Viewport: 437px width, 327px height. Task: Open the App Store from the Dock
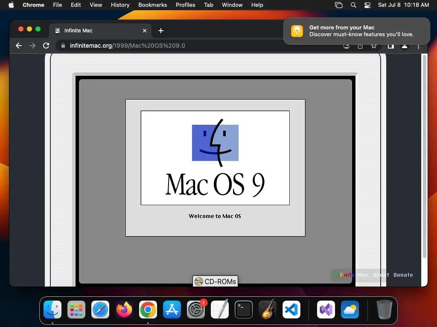pyautogui.click(x=172, y=310)
